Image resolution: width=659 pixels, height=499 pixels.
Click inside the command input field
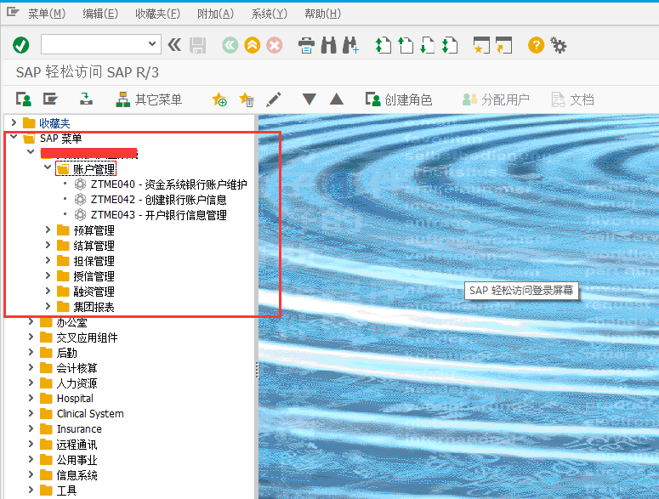(94, 44)
